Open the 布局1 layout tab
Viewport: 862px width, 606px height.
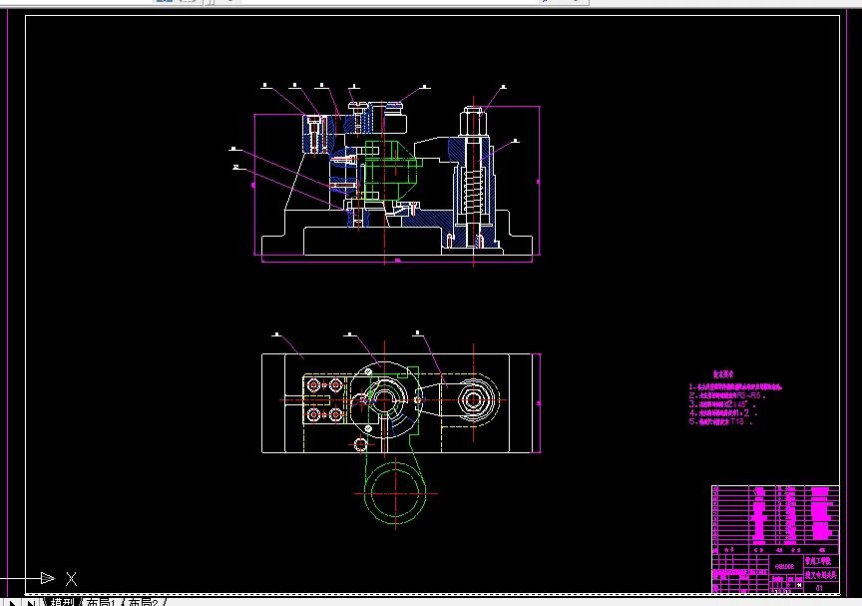[x=101, y=602]
